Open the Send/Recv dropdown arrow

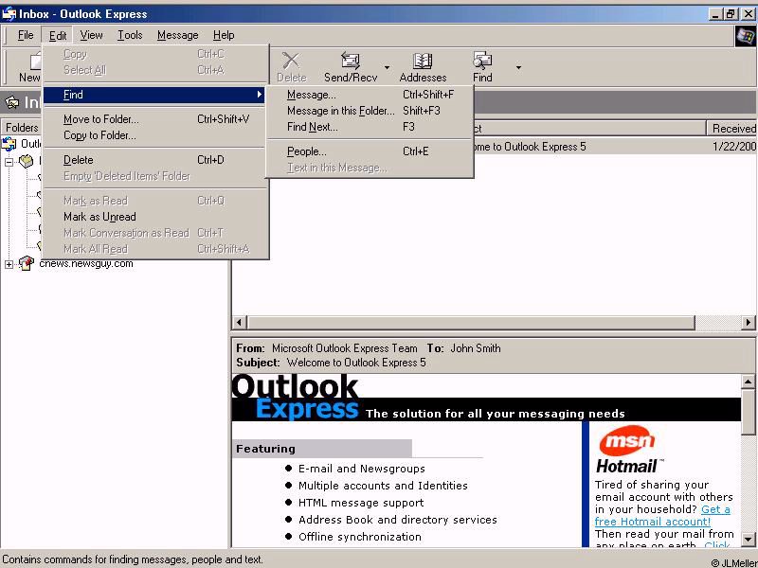(387, 67)
